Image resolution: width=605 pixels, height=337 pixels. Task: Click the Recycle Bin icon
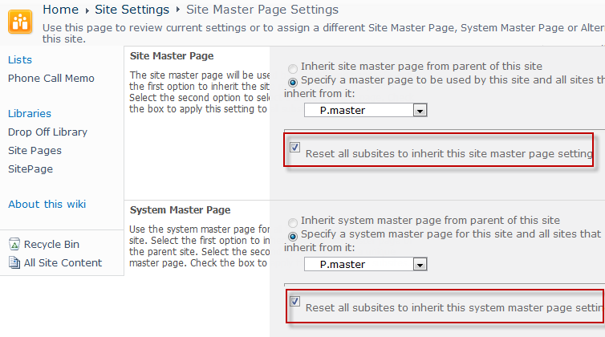14,245
